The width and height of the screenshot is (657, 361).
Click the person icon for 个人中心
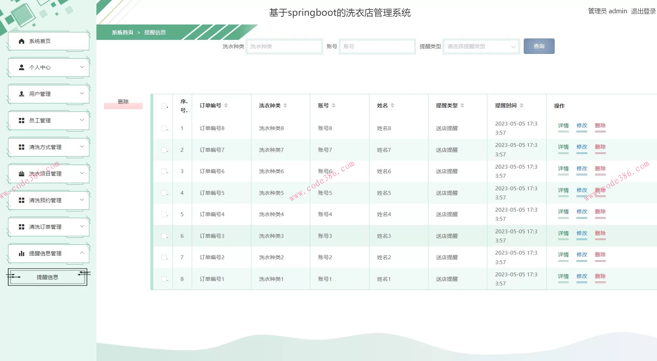click(x=21, y=67)
